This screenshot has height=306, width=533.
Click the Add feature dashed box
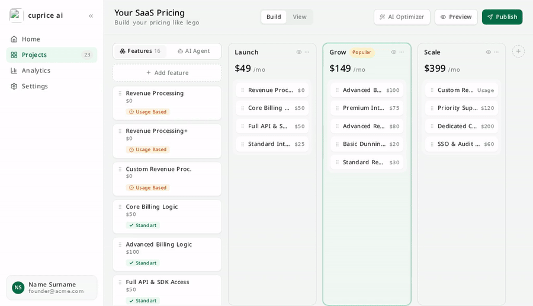coord(167,72)
